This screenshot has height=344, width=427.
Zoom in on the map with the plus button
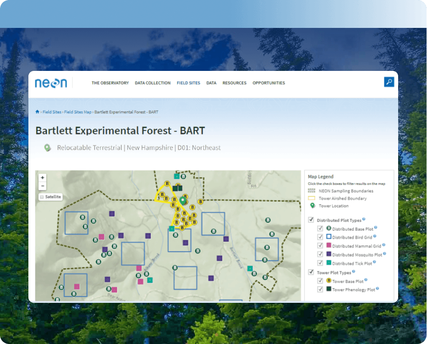pyautogui.click(x=43, y=177)
